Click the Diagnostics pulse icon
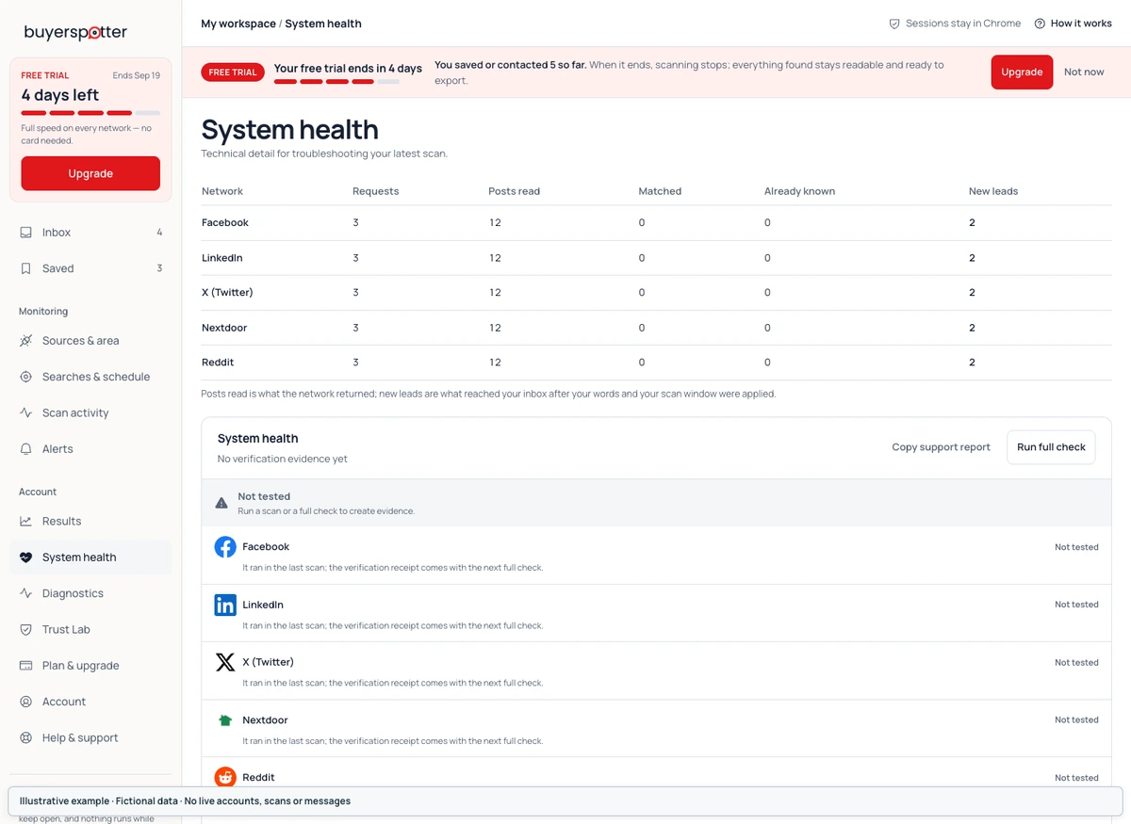This screenshot has height=824, width=1131. click(x=26, y=593)
